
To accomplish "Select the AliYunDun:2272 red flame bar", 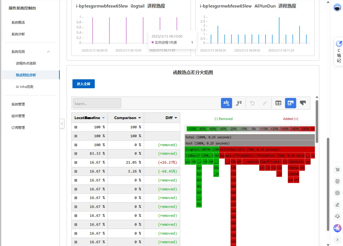I will tap(267, 149).
